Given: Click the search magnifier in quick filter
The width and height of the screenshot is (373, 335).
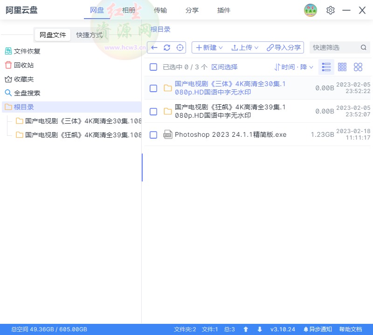Looking at the screenshot, I should point(363,47).
